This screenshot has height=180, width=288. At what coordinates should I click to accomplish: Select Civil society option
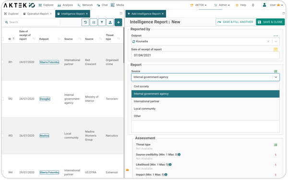point(205,87)
